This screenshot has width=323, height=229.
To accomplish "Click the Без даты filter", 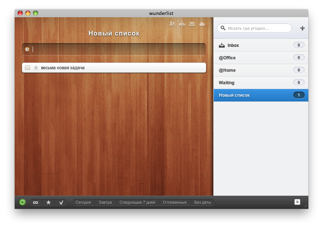I will 203,202.
